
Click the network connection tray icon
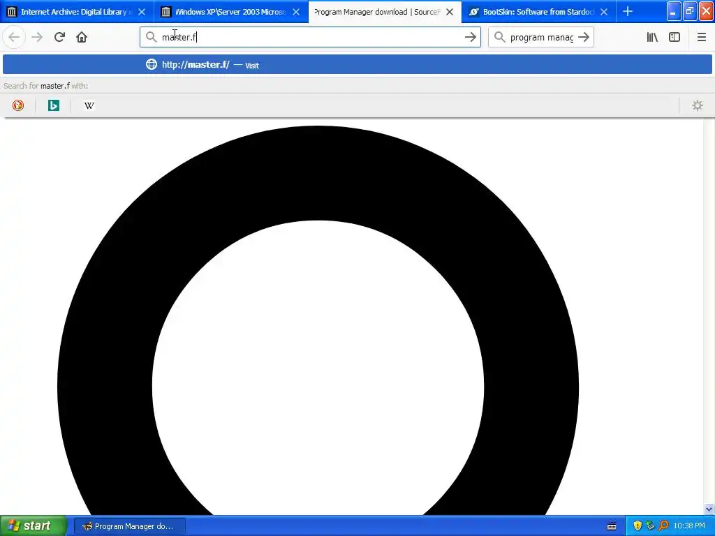pos(650,526)
